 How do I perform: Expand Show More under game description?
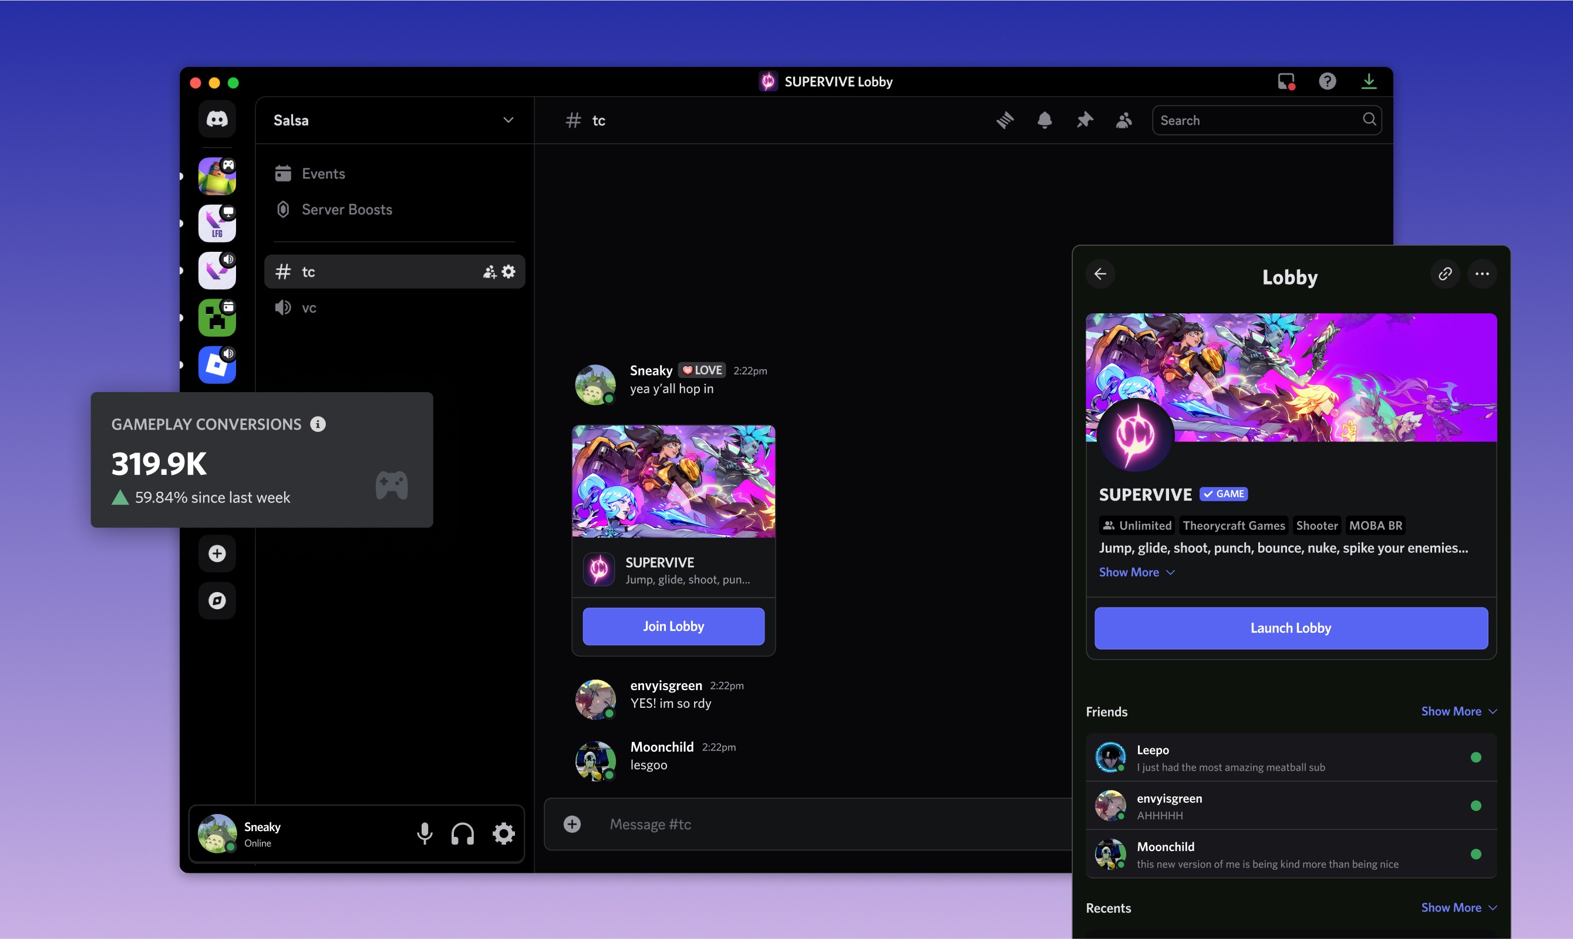pos(1136,572)
